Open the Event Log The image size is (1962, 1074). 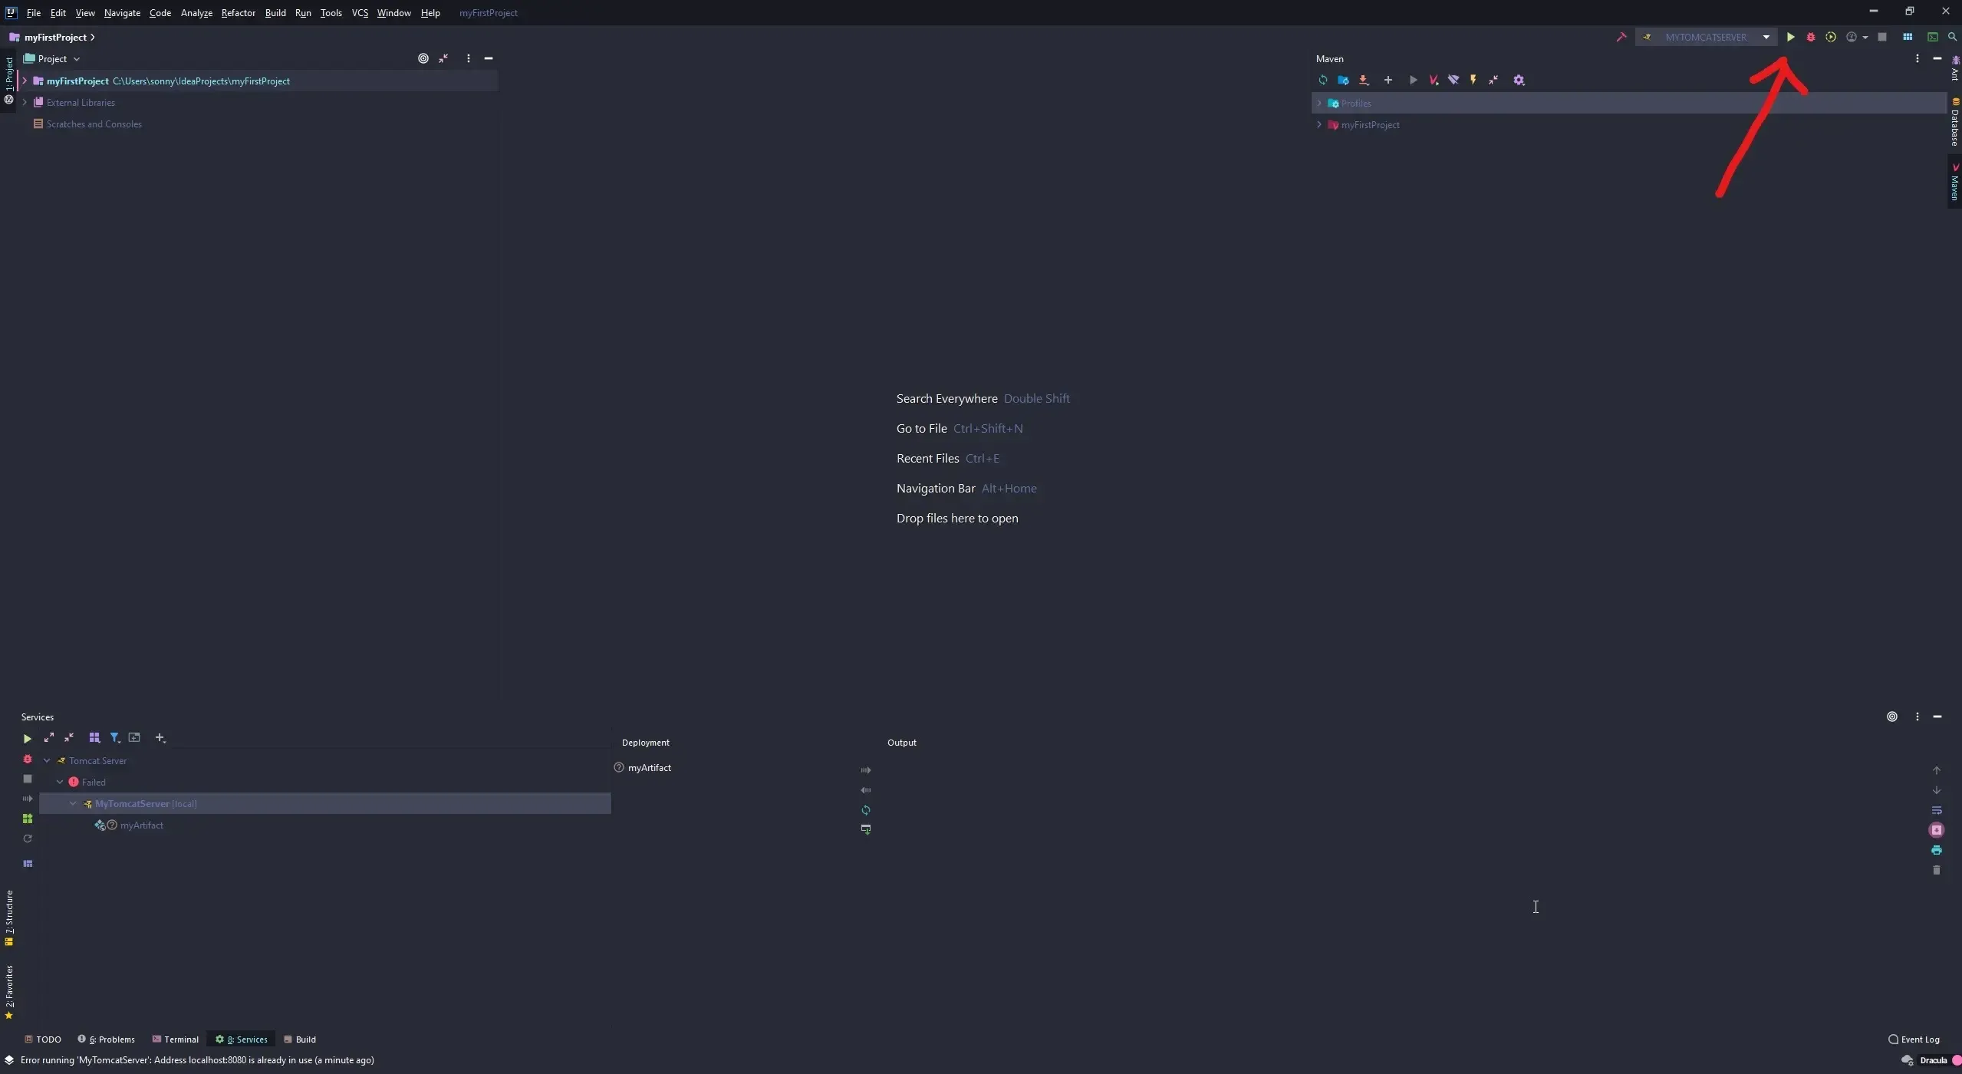pyautogui.click(x=1914, y=1039)
